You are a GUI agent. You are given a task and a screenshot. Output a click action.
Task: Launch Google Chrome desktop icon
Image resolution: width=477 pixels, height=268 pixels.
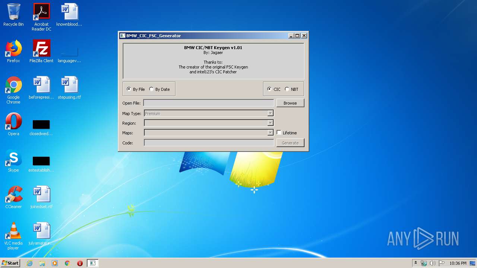[13, 90]
